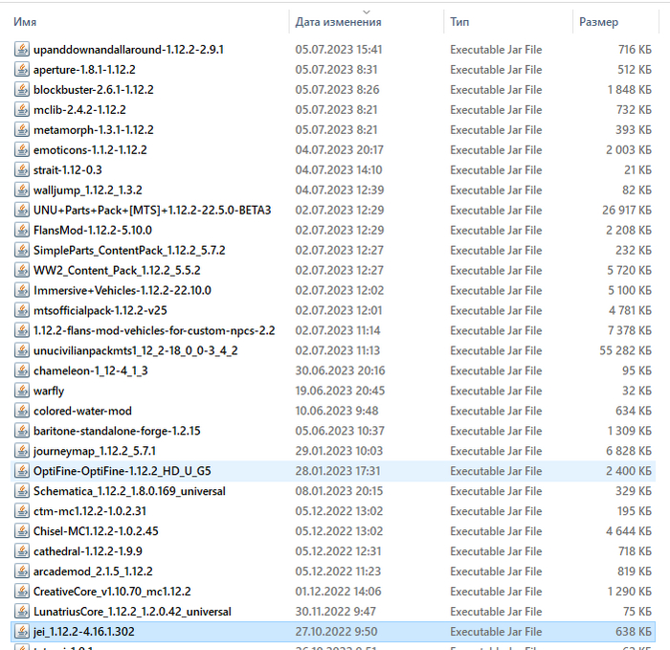Click the jar icon of upanddownandallaround-1.12.2-2.9.1
The height and width of the screenshot is (650, 670).
[x=22, y=50]
